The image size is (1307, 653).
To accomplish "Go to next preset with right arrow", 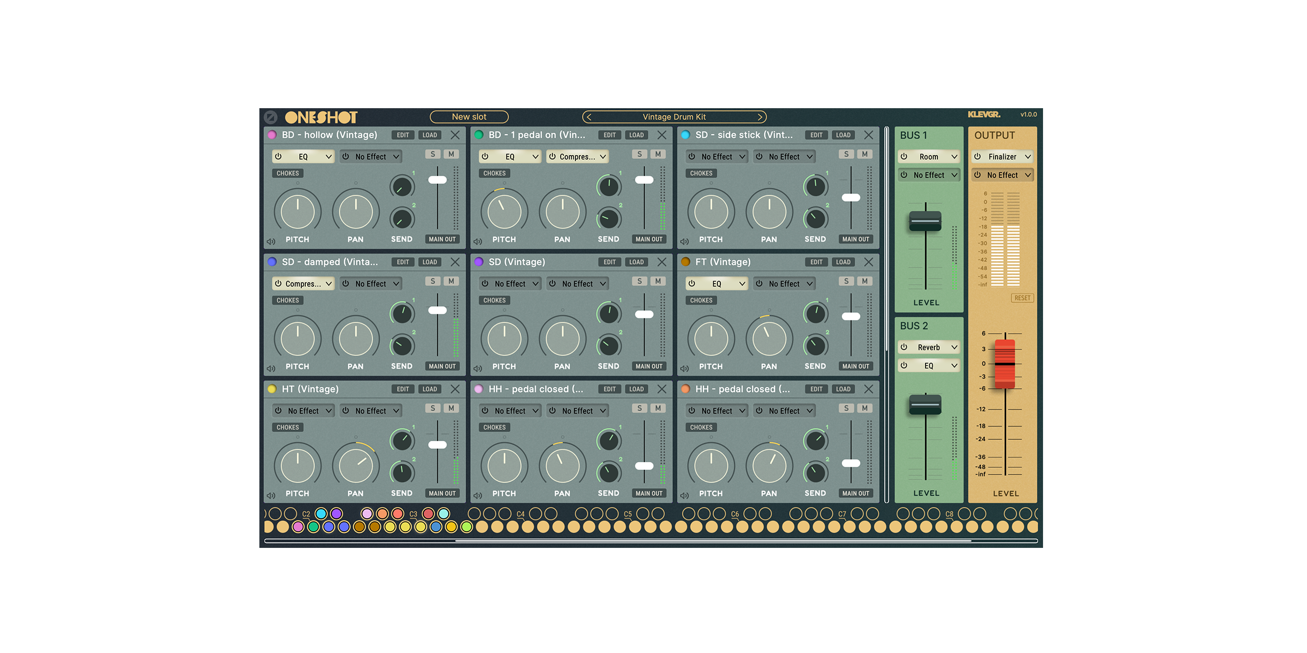I will (x=760, y=117).
